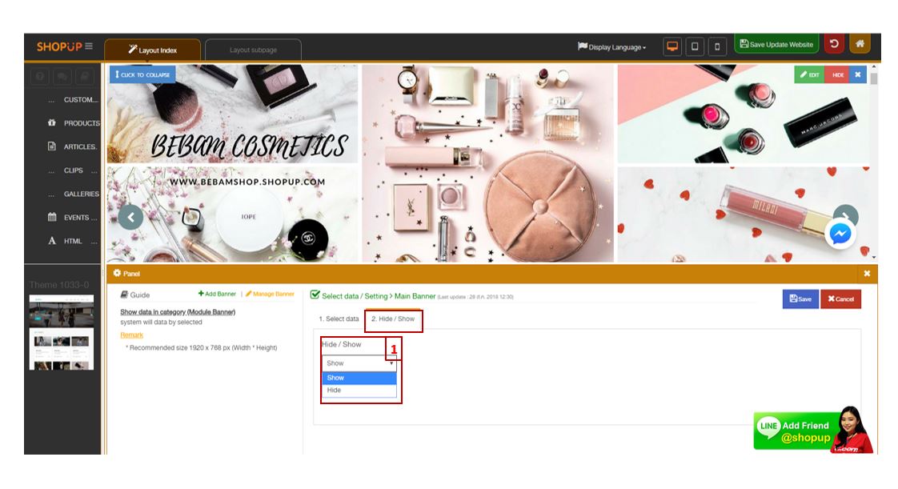Click the green EDIT button on banner

point(809,74)
